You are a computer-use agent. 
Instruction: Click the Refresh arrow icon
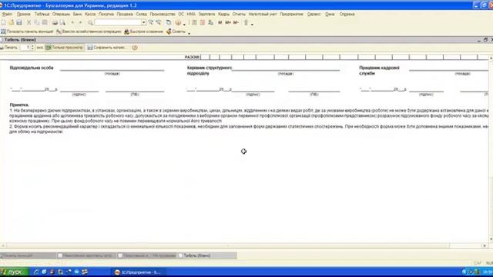[169, 22]
